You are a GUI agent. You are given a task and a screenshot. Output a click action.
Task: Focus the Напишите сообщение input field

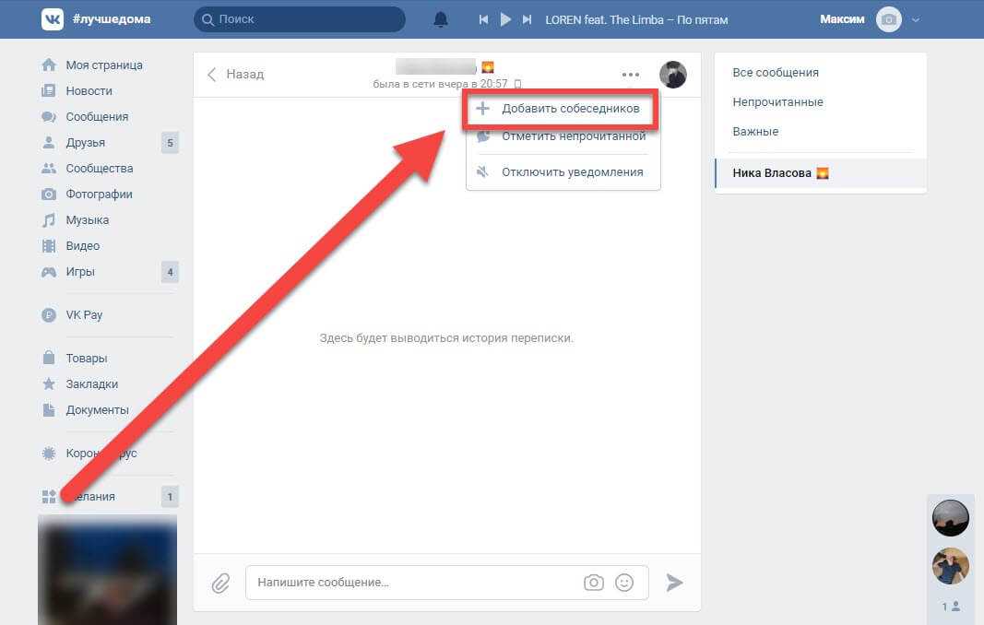click(x=415, y=583)
